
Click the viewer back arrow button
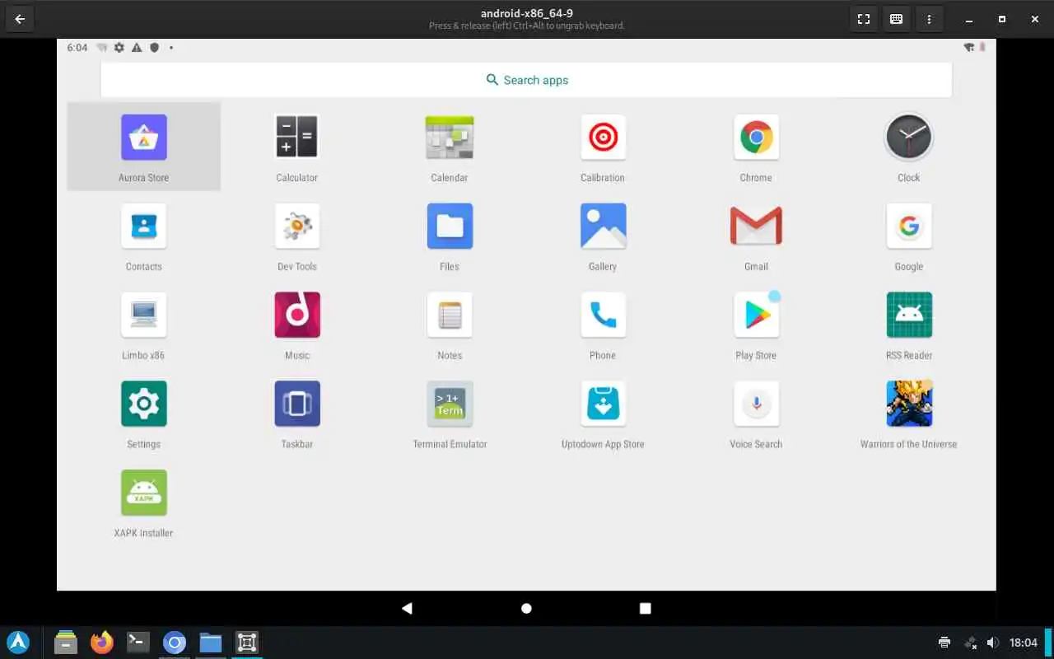click(x=20, y=19)
